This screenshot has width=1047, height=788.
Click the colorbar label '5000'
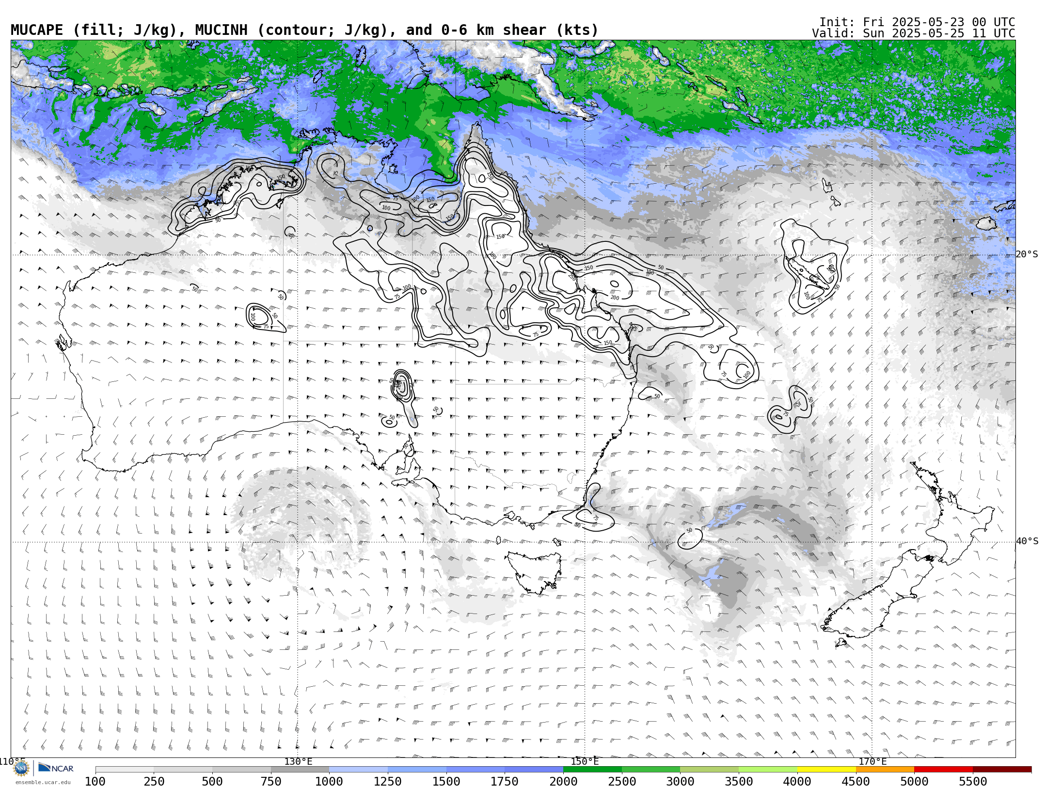[914, 781]
